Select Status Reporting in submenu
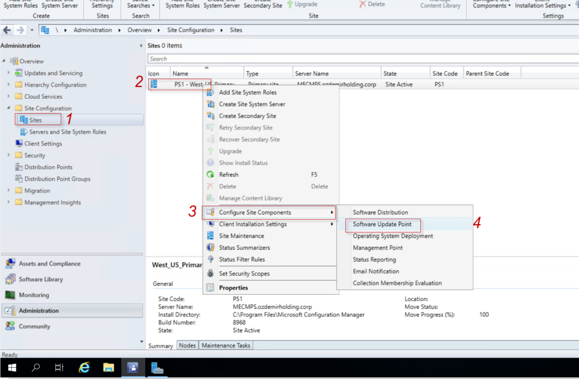This screenshot has height=379, width=579. (374, 260)
